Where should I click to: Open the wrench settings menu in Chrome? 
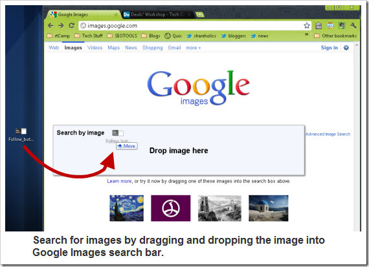coord(353,25)
